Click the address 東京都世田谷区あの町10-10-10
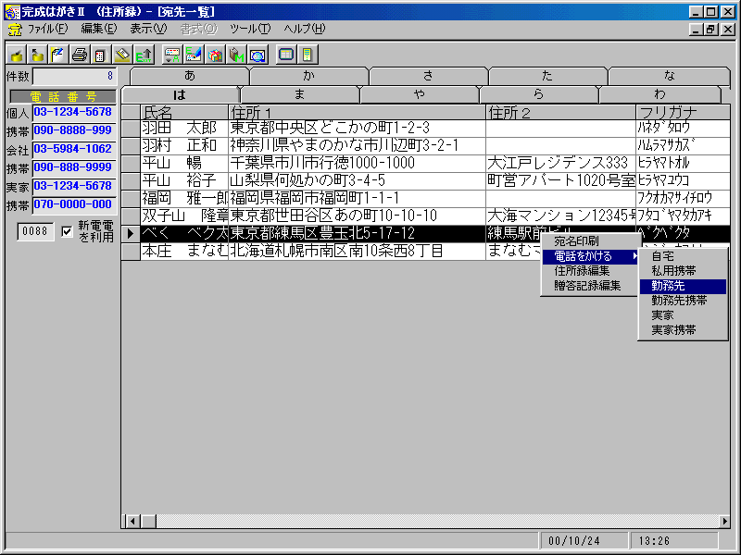Image resolution: width=741 pixels, height=555 pixels. 357,216
